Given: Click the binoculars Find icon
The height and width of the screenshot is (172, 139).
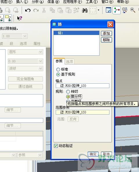Looking at the screenshot, I should (x=85, y=10).
